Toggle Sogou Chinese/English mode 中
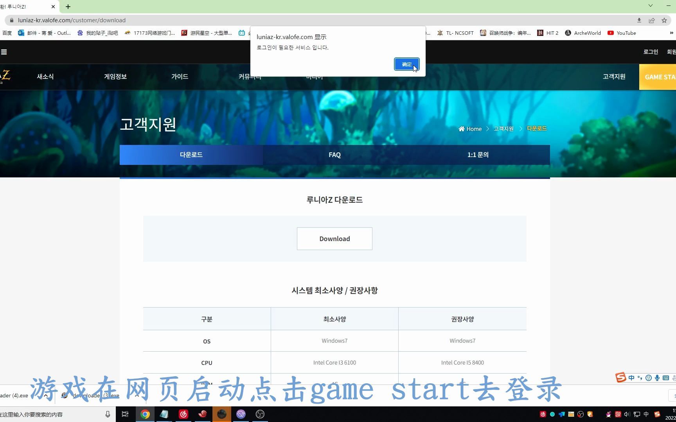Image resolution: width=676 pixels, height=422 pixels. (631, 378)
